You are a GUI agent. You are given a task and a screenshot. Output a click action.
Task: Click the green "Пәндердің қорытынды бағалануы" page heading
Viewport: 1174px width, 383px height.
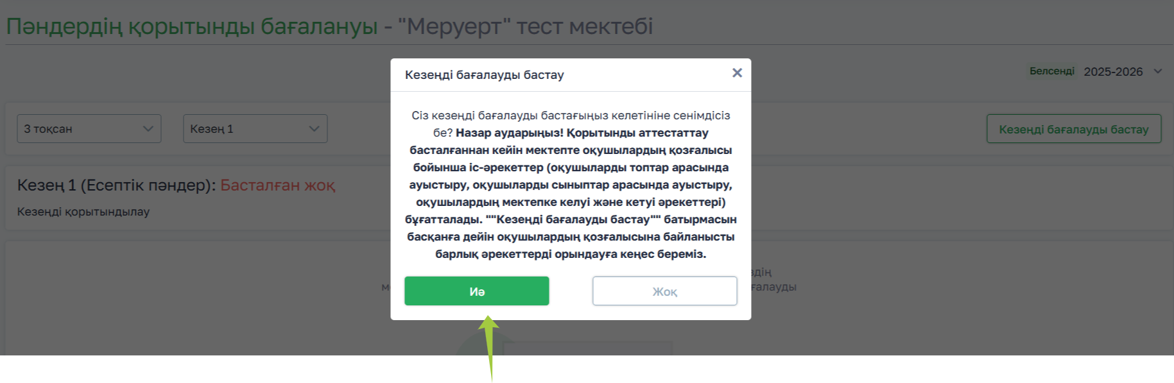coord(192,26)
